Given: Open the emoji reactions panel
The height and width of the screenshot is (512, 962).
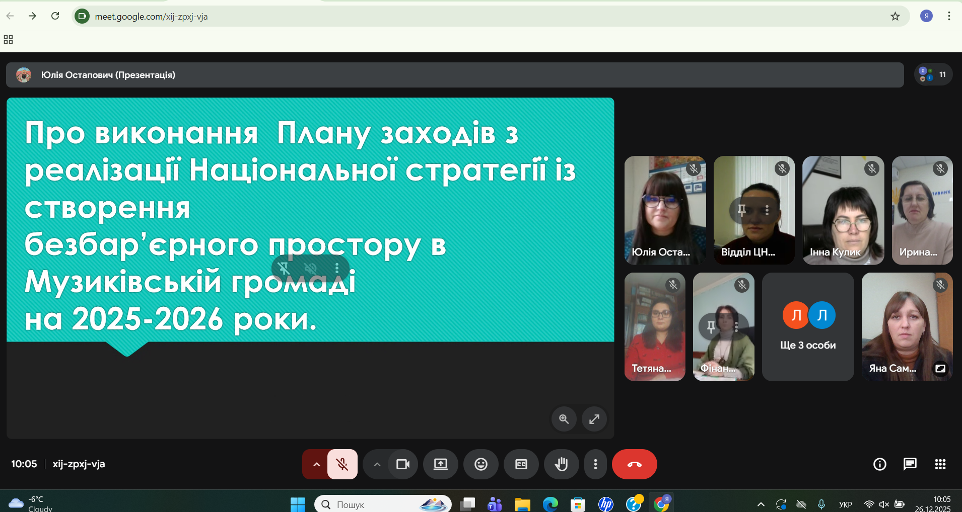Looking at the screenshot, I should click(481, 464).
